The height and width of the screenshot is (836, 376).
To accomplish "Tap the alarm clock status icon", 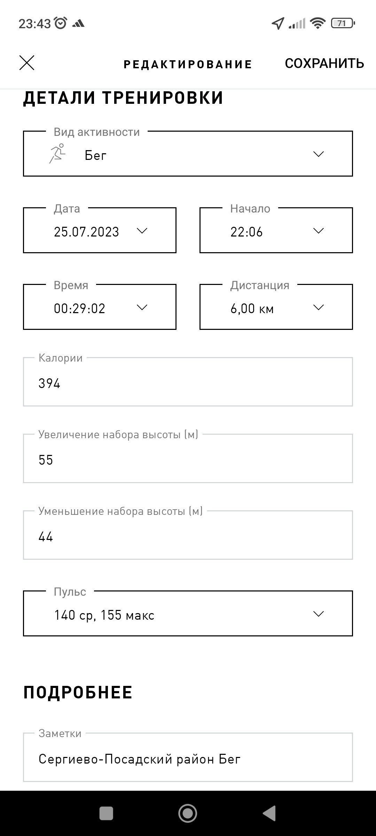I will coord(61,23).
